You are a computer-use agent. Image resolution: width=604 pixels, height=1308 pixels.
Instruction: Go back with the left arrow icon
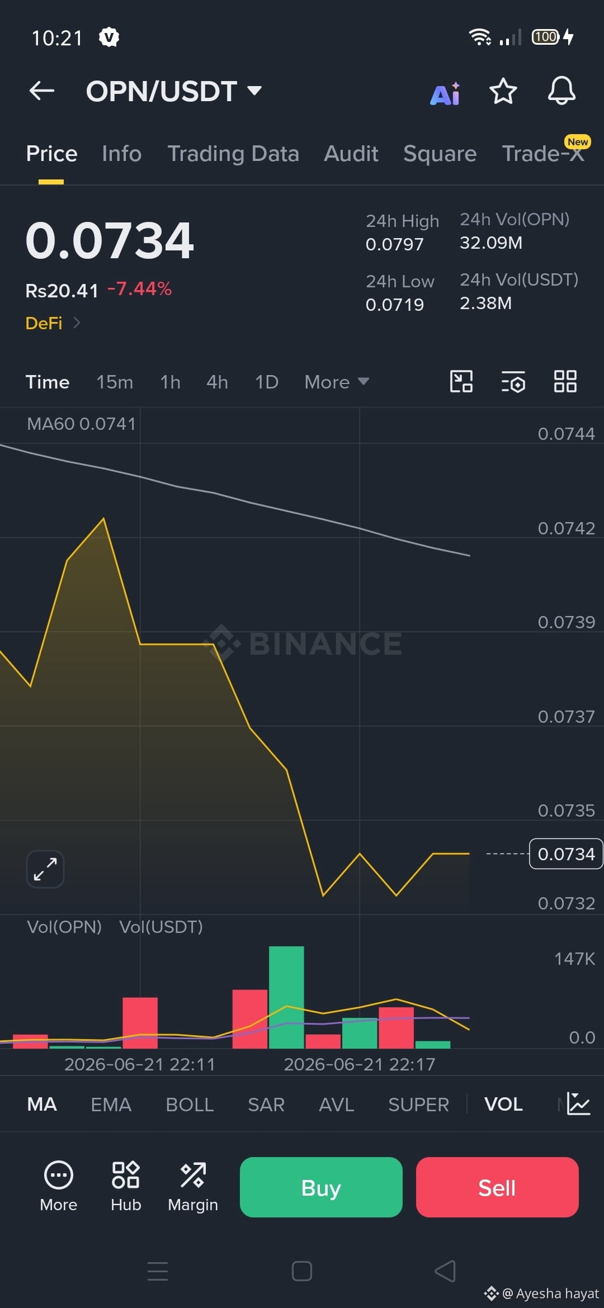point(42,91)
